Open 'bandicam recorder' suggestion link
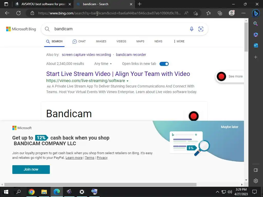The width and height of the screenshot is (263, 197). (131, 55)
